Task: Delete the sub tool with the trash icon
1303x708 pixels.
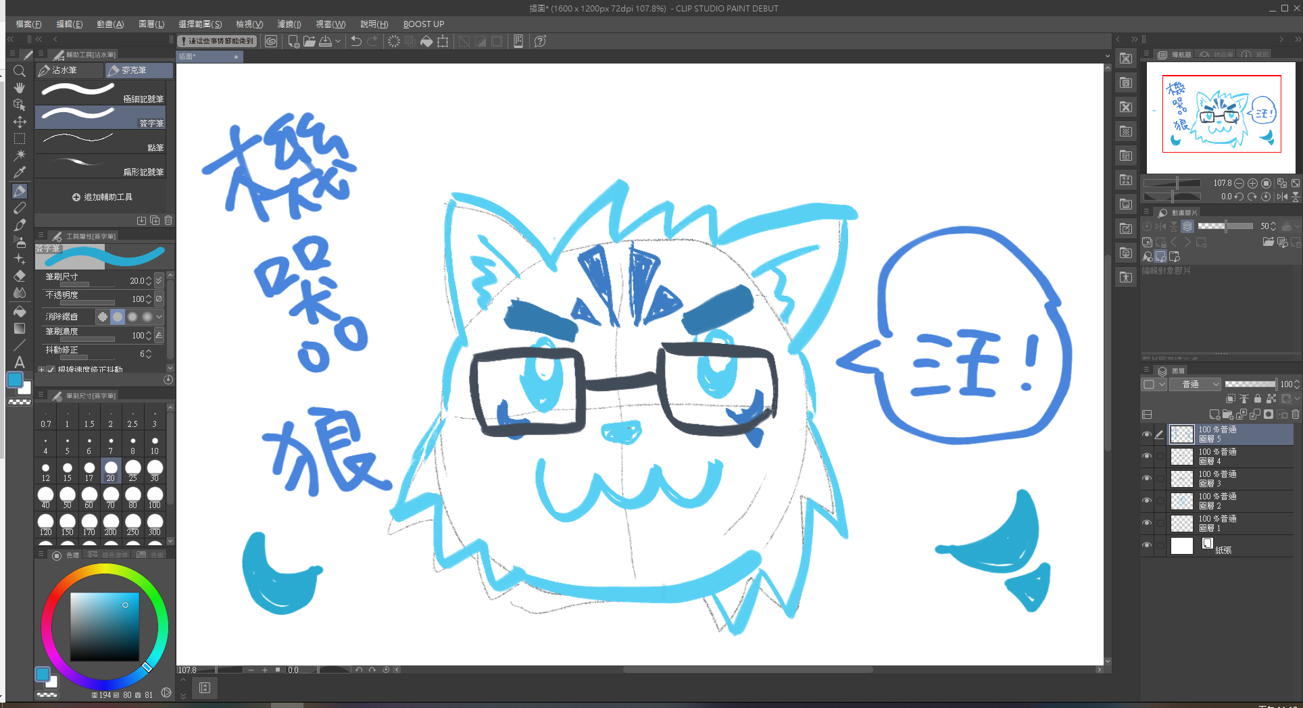Action: coord(168,220)
